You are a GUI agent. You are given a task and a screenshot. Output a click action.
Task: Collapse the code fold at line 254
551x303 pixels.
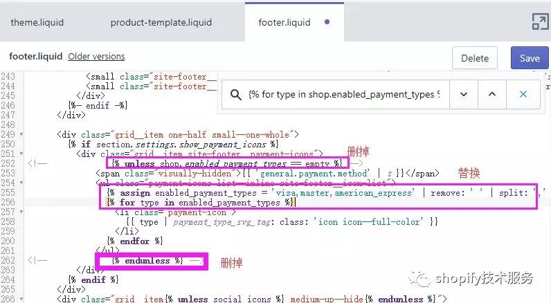coord(21,183)
